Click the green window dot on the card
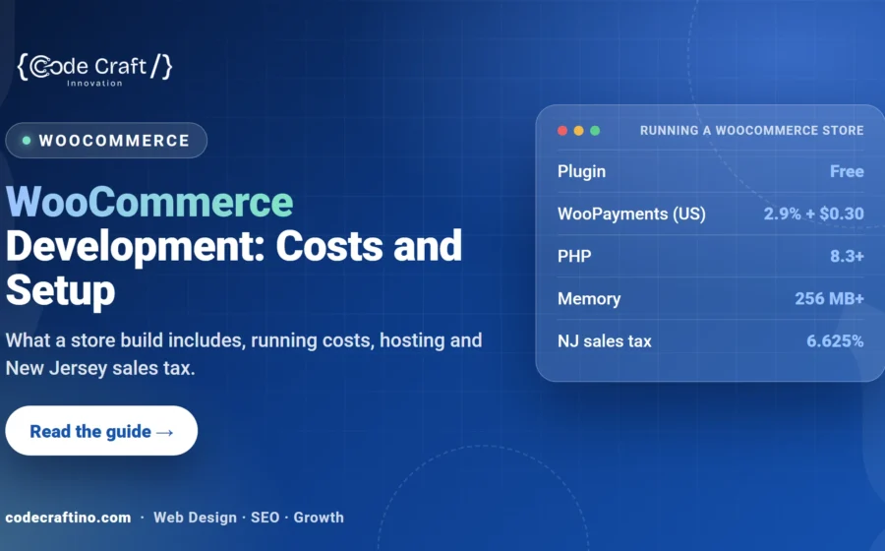 [x=595, y=131]
